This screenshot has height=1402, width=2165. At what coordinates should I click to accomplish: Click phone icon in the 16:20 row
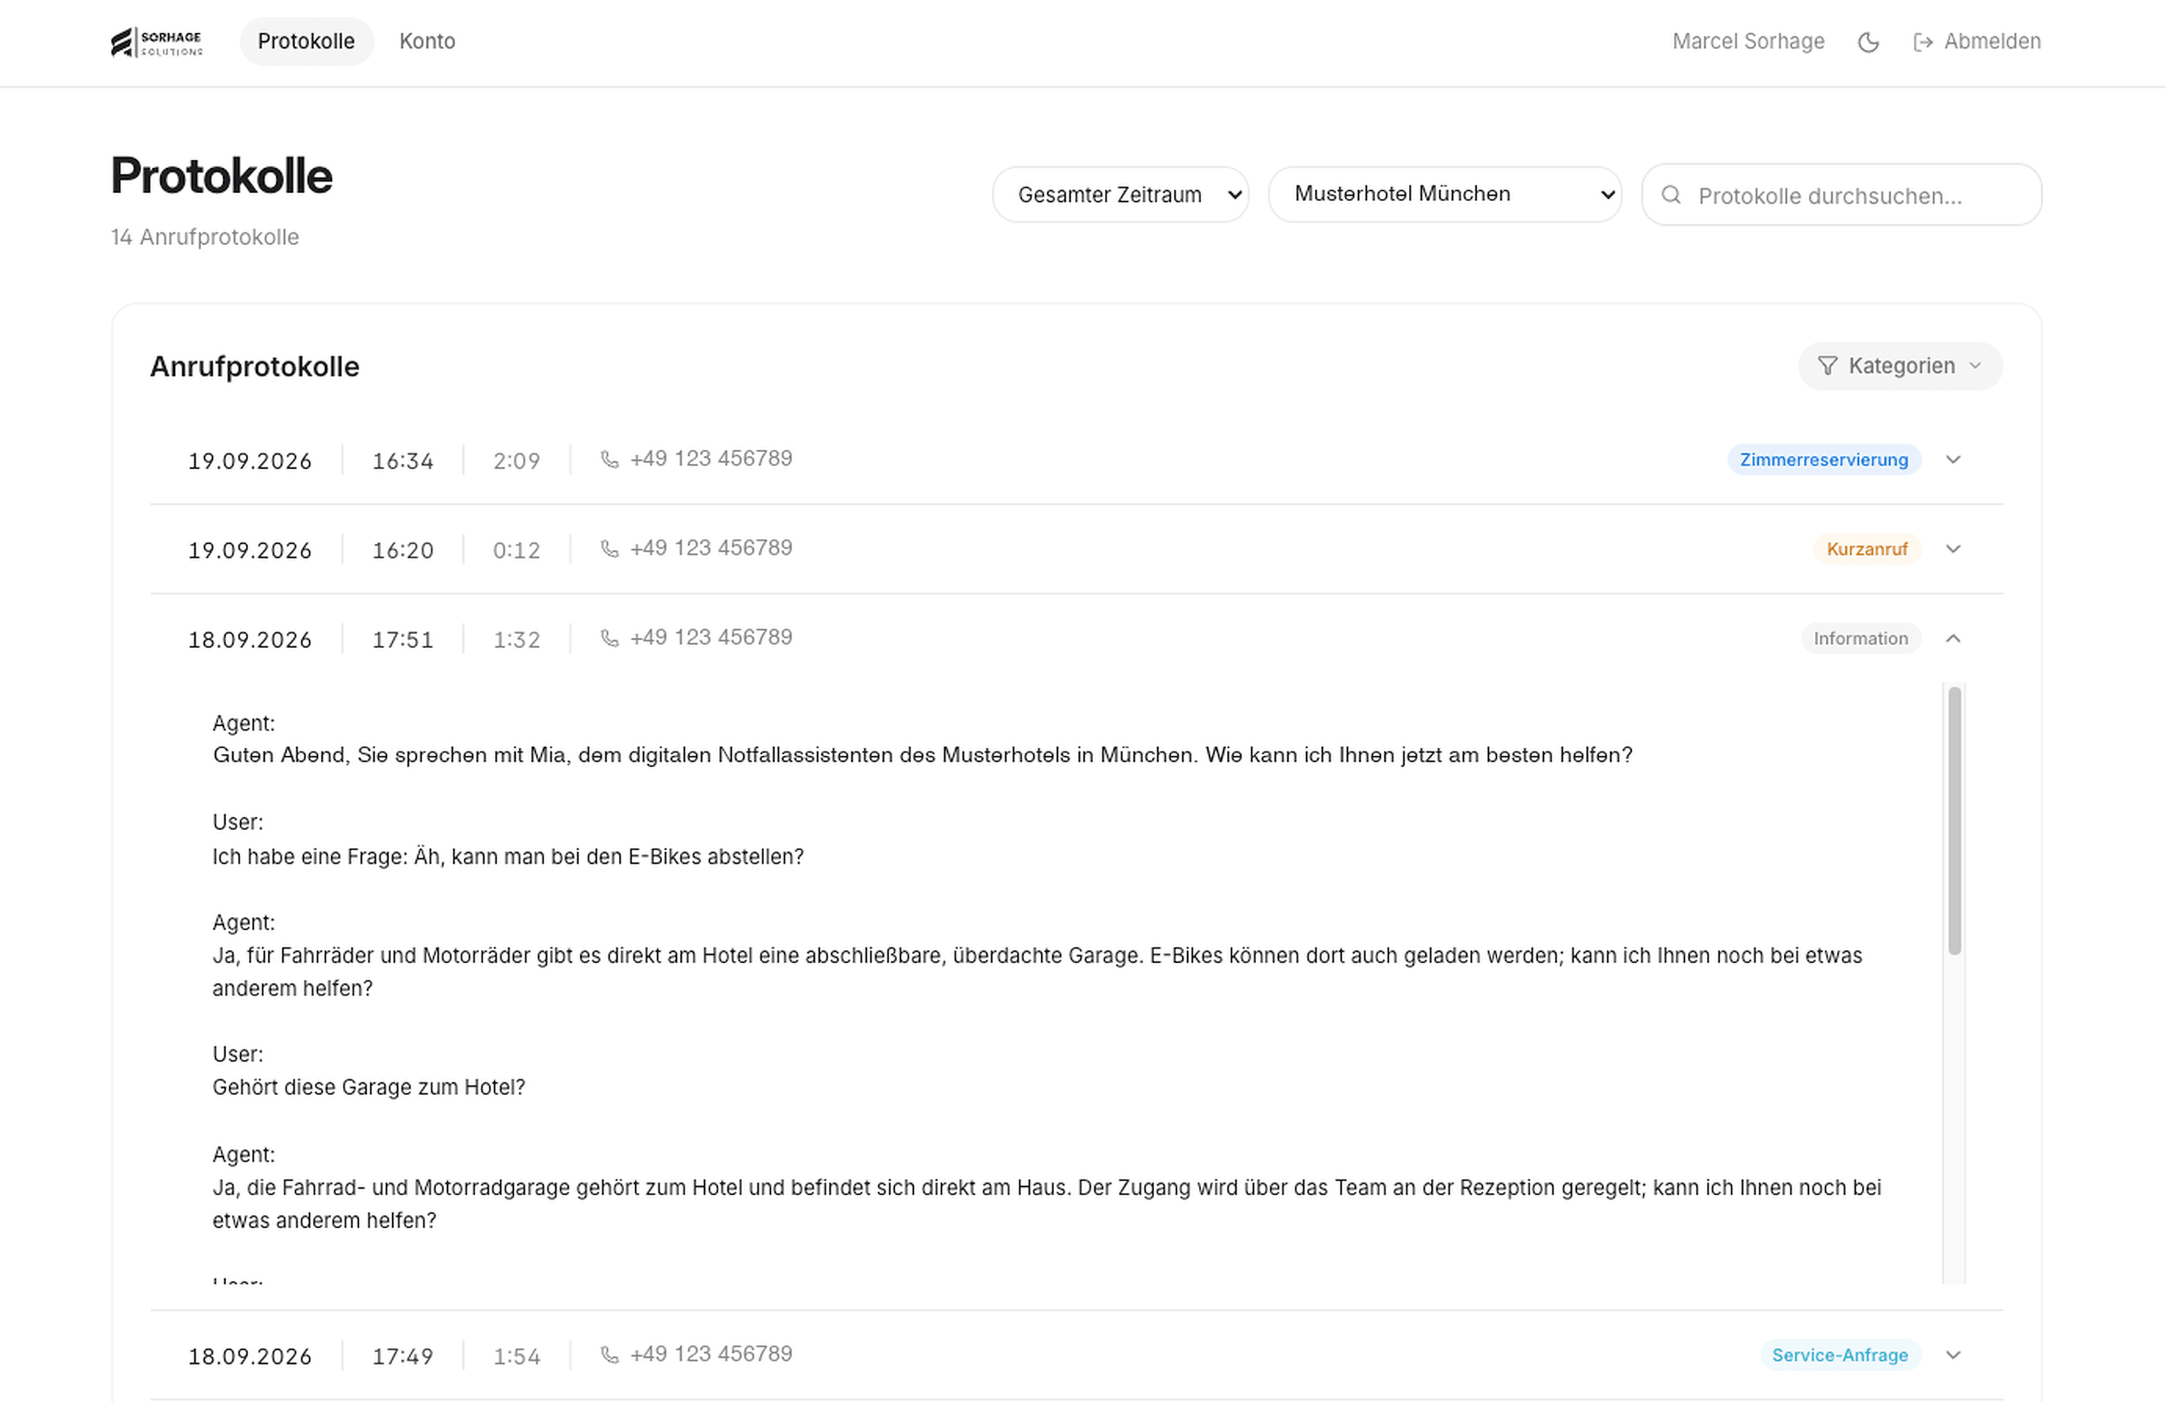coord(610,549)
